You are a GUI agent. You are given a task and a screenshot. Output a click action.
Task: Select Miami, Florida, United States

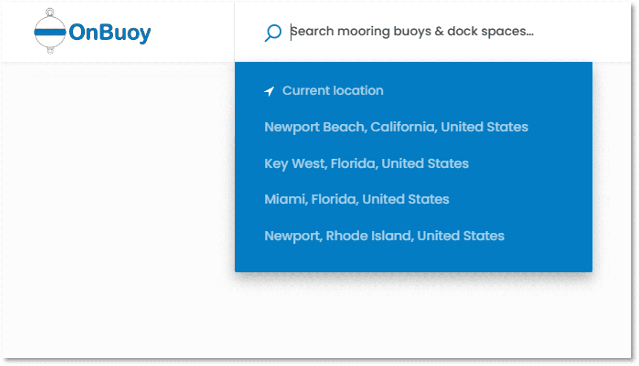(x=356, y=199)
